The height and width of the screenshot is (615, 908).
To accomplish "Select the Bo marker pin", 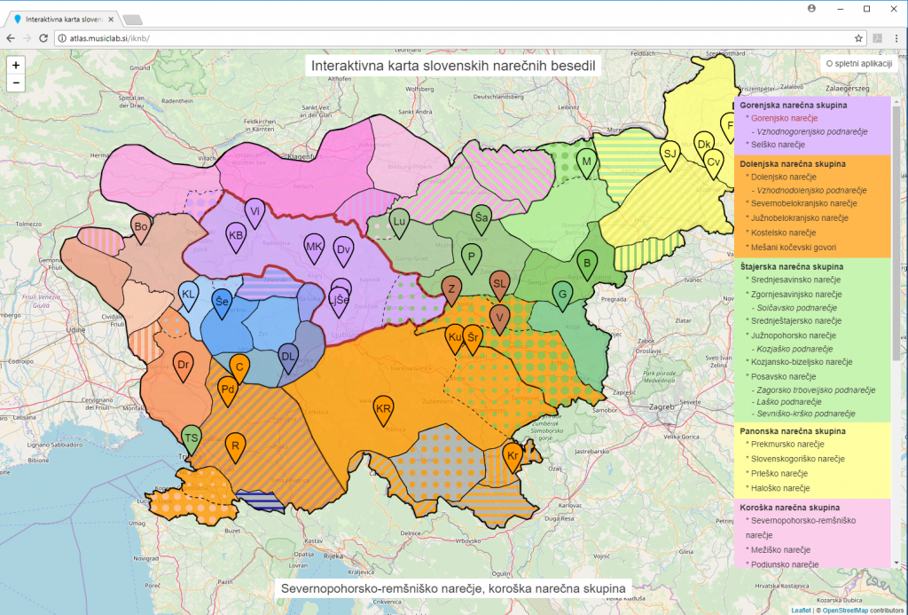I will [141, 228].
